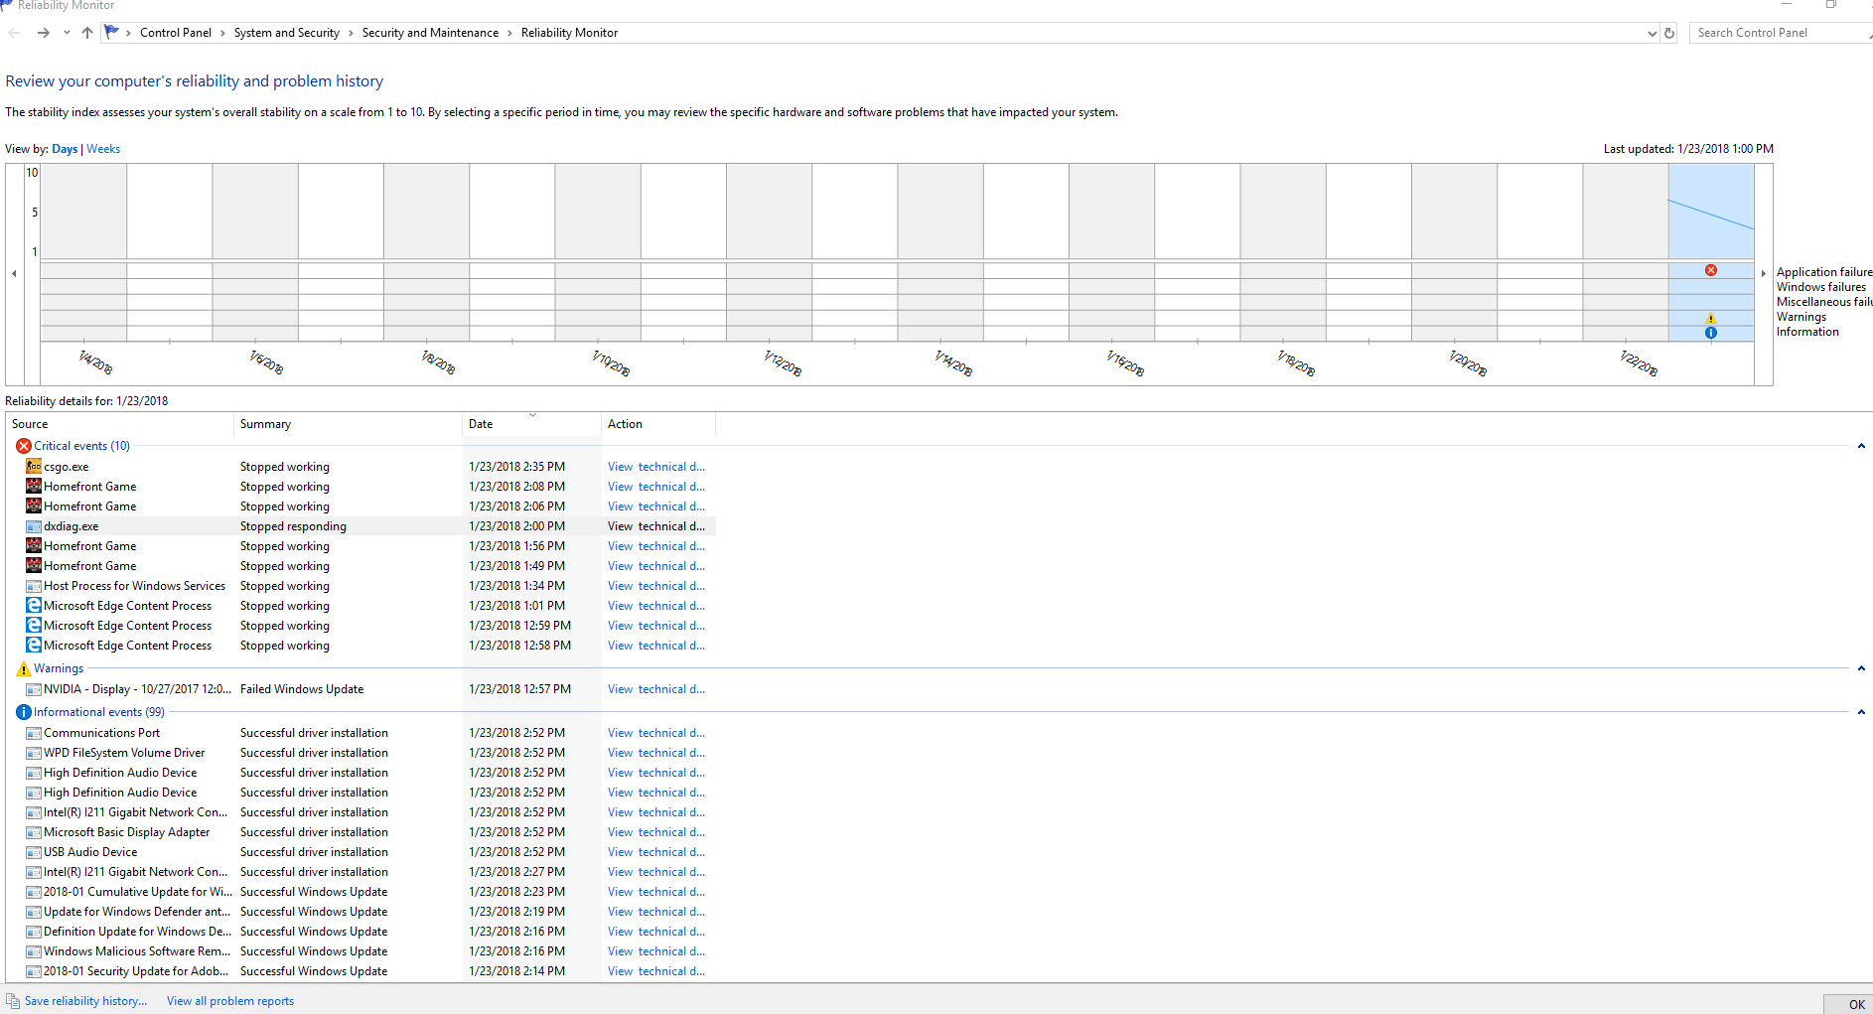Navigate to Security and Maintenance breadcrumb

pos(430,33)
